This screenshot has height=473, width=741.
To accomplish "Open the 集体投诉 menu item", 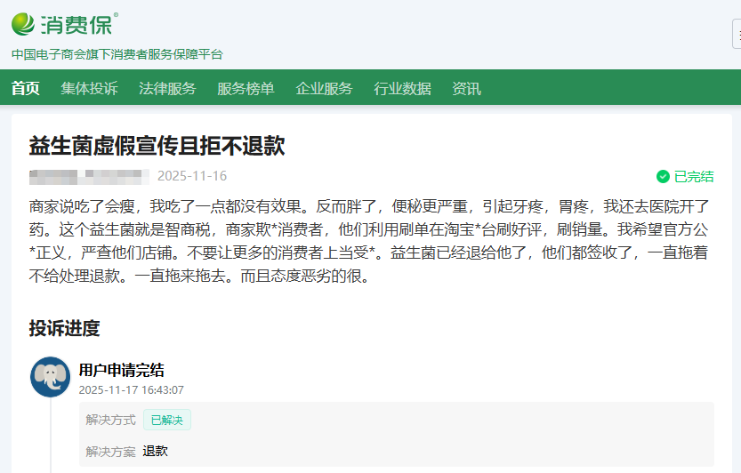I will [x=89, y=88].
